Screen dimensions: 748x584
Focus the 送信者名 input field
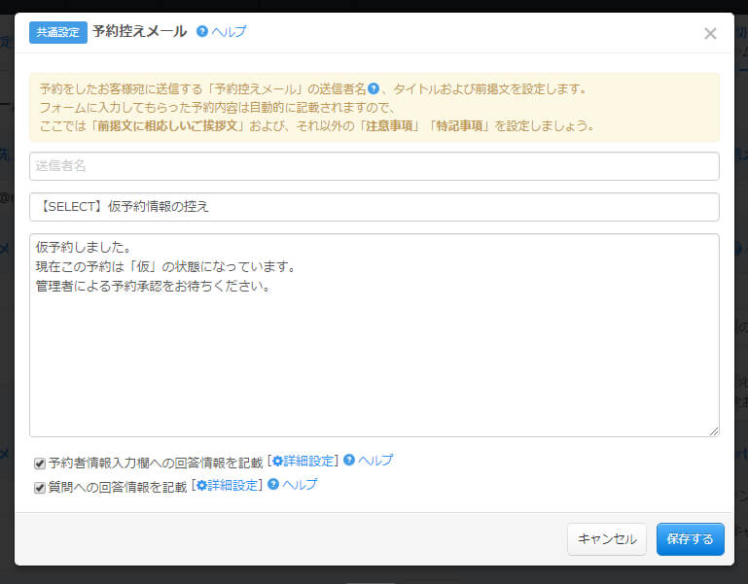[374, 166]
